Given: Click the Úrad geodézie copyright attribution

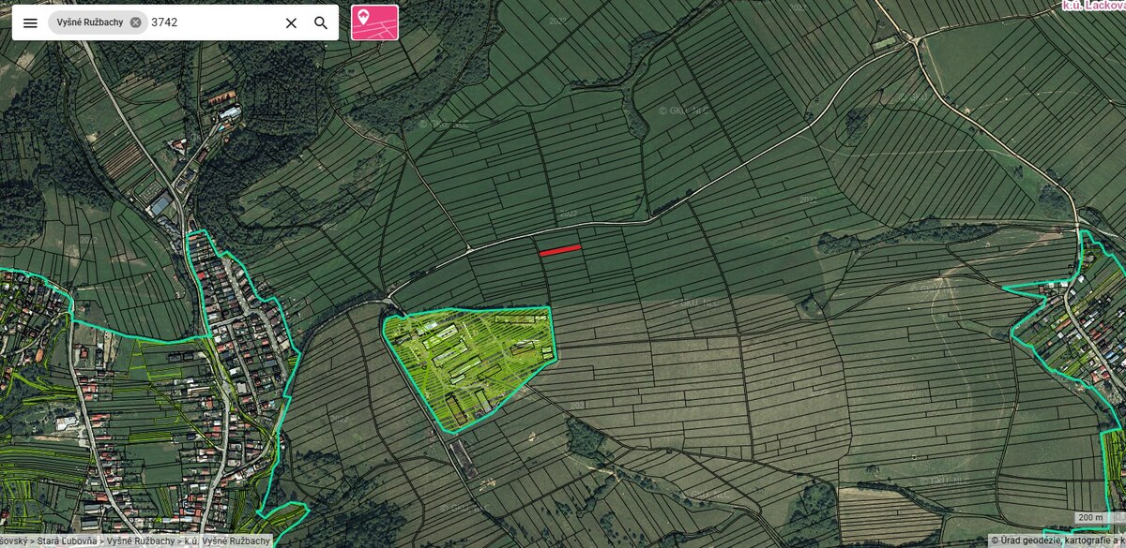Looking at the screenshot, I should coord(1058,541).
